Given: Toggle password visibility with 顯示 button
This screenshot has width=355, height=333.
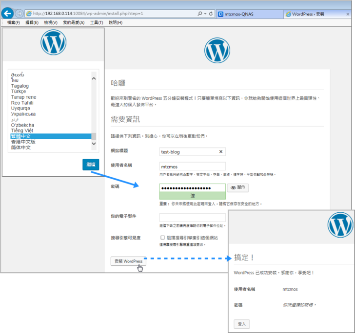Looking at the screenshot, I should pyautogui.click(x=238, y=187).
